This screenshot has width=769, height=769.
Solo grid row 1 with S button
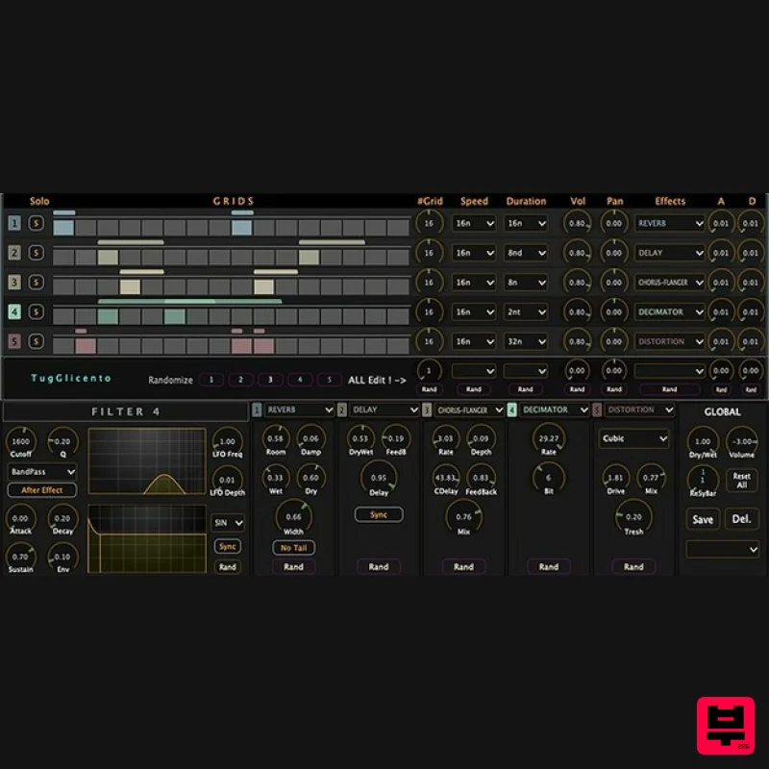pos(36,223)
